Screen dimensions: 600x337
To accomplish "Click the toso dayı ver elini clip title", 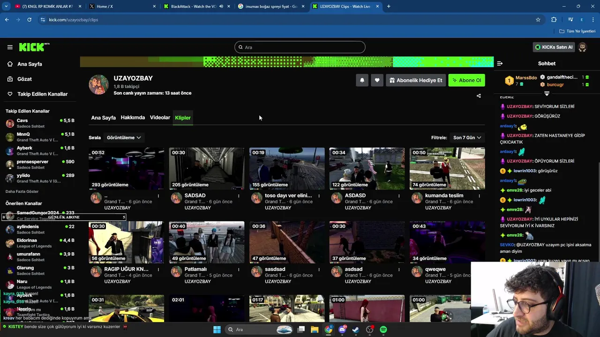I will (x=288, y=196).
